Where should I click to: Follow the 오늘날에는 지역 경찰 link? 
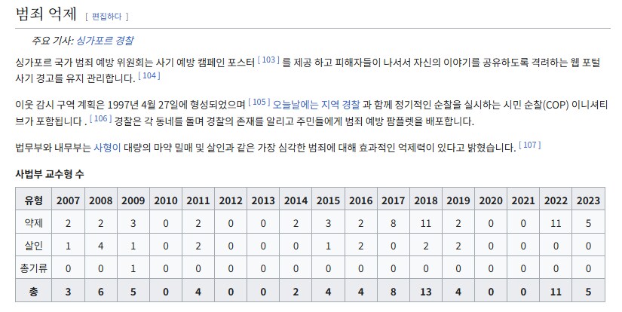tap(316, 105)
